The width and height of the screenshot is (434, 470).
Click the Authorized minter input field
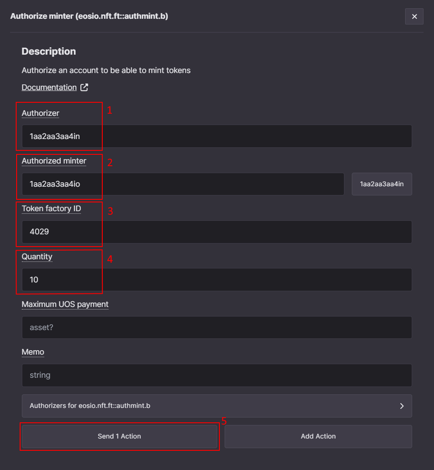tap(183, 184)
